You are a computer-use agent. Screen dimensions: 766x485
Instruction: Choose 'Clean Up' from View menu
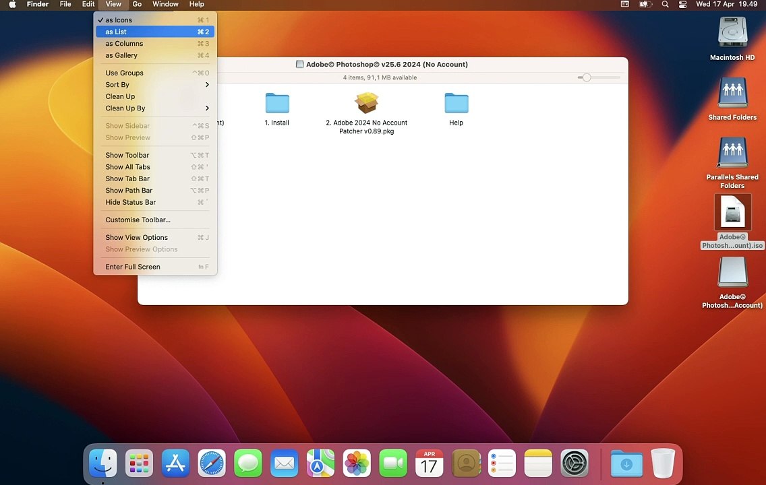pyautogui.click(x=155, y=96)
